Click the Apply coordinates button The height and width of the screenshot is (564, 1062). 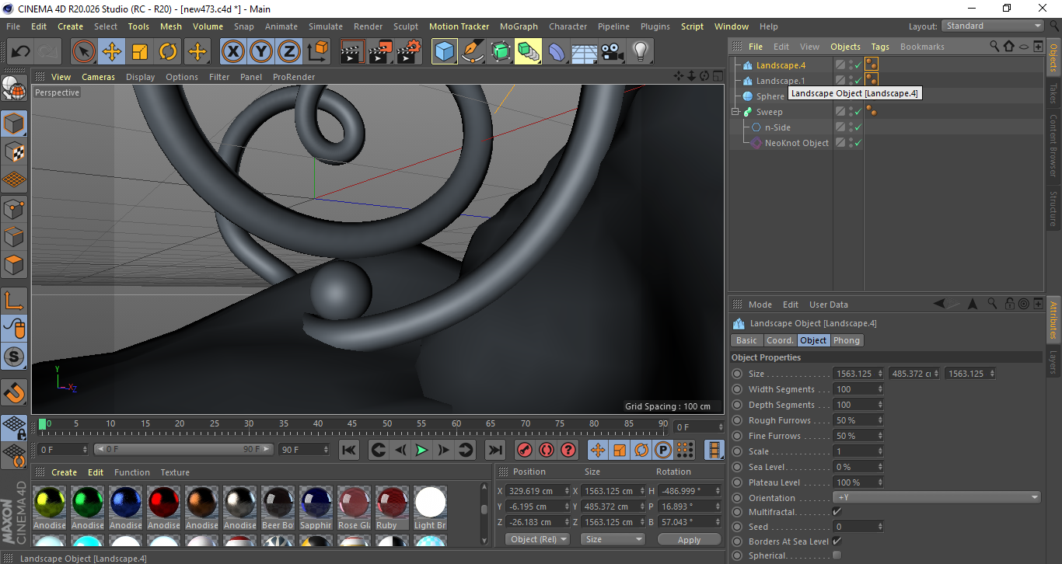[689, 539]
